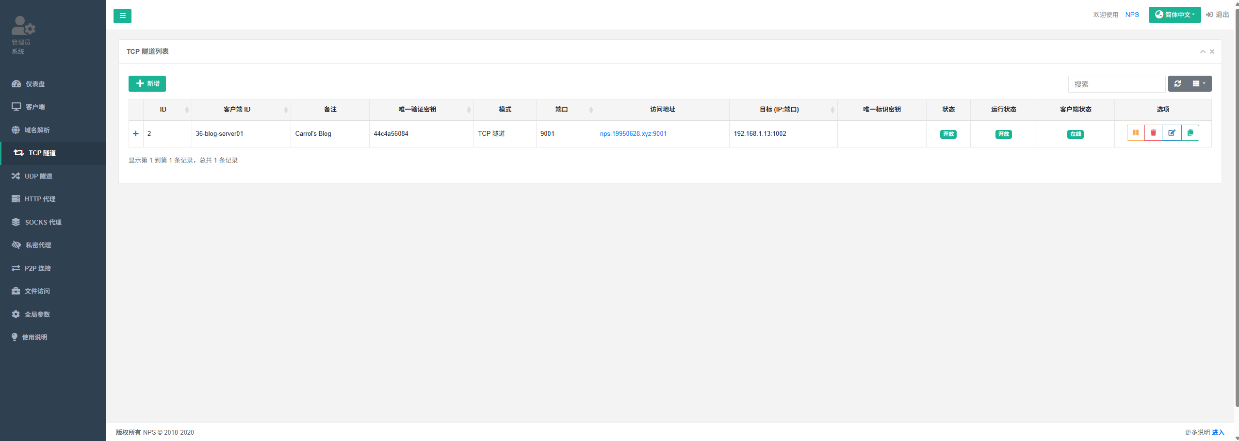The width and height of the screenshot is (1239, 441).
Task: Expand row details with the plus icon
Action: 136,134
